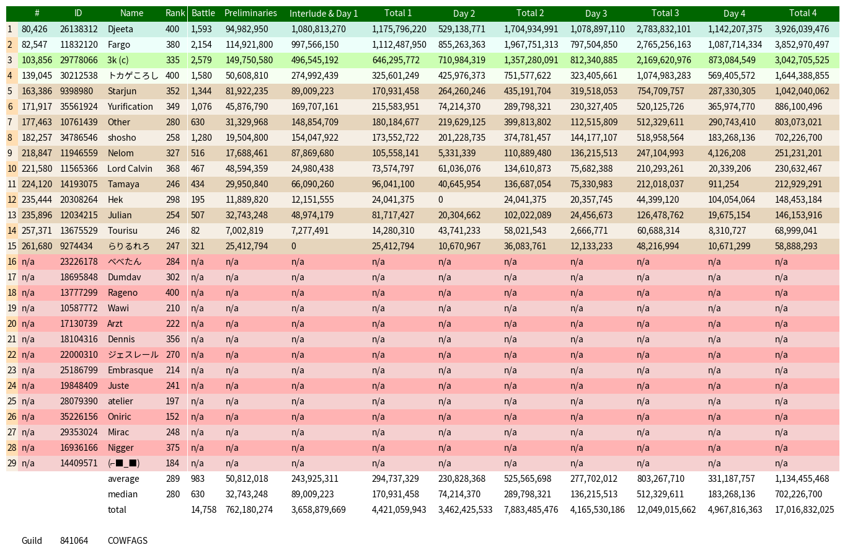Select the average rank value '289'
This screenshot has width=845, height=555.
[x=173, y=479]
